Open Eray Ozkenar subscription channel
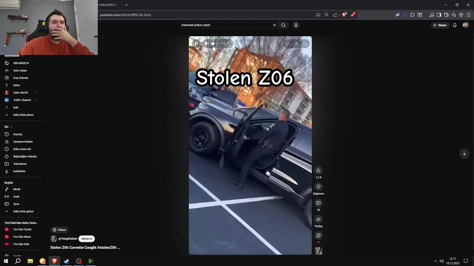474x266 pixels. [21, 78]
